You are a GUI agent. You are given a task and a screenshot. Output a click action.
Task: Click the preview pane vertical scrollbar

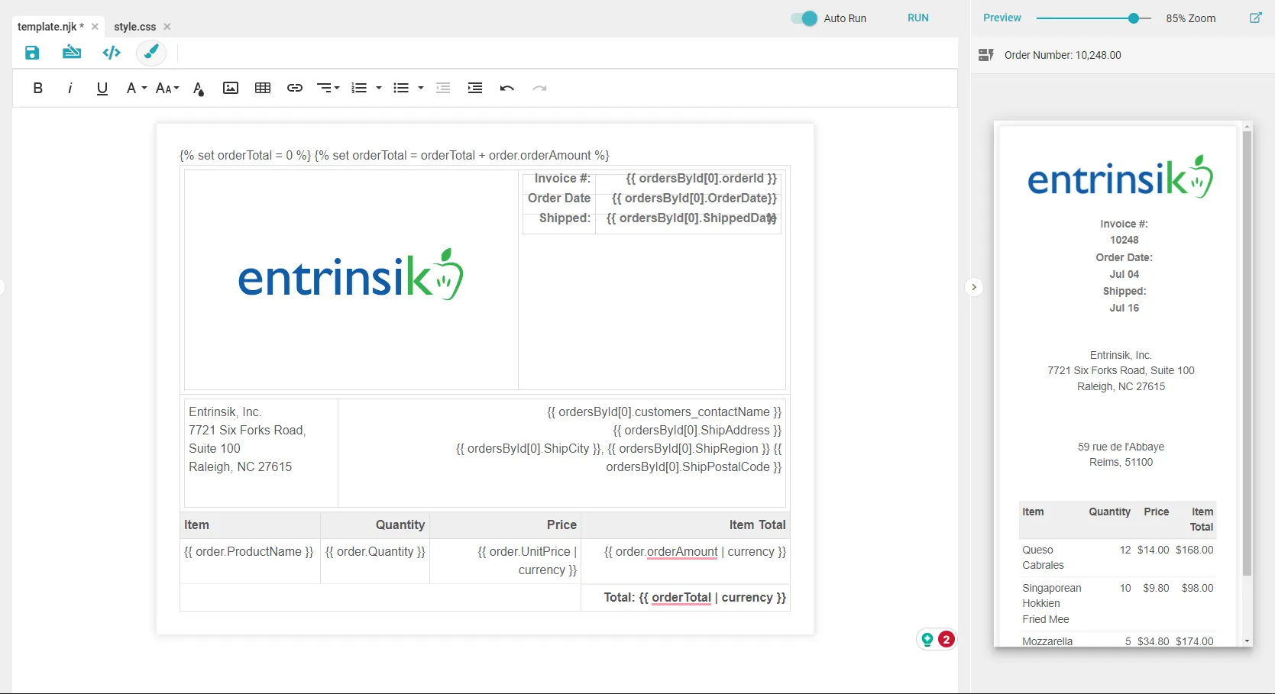[1247, 353]
